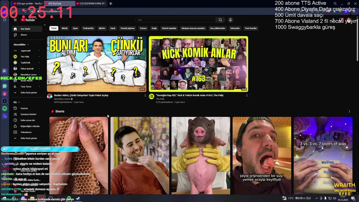Select the Müzik filter chip

[65, 28]
